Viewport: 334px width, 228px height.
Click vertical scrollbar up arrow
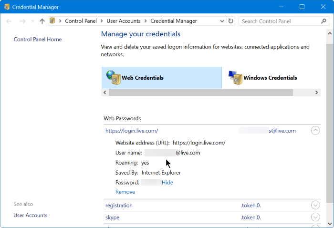tap(330, 33)
